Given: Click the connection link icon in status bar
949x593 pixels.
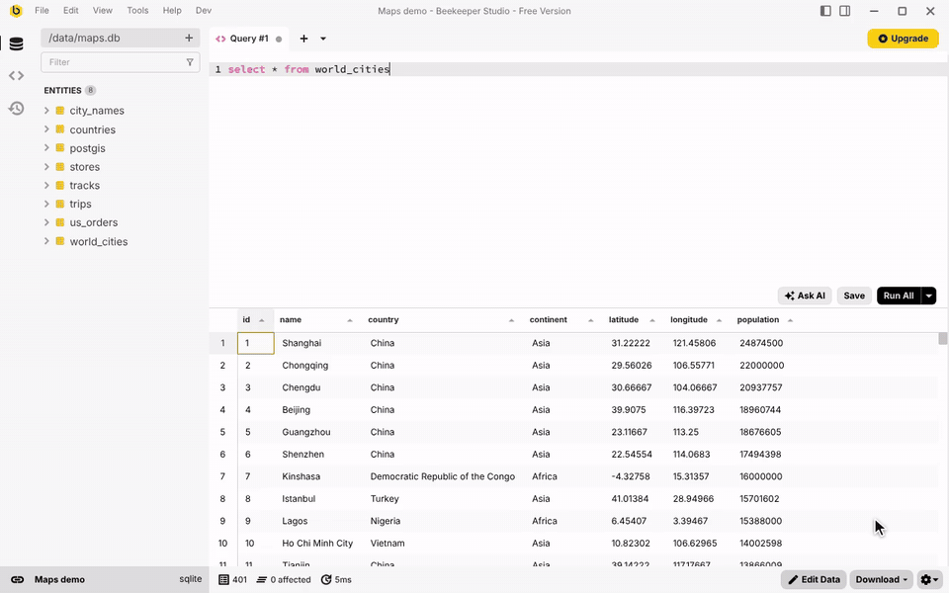Looking at the screenshot, I should (18, 580).
